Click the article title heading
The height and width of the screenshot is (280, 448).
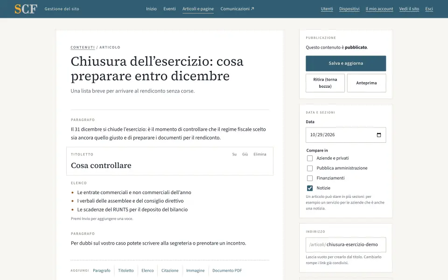coord(157,69)
